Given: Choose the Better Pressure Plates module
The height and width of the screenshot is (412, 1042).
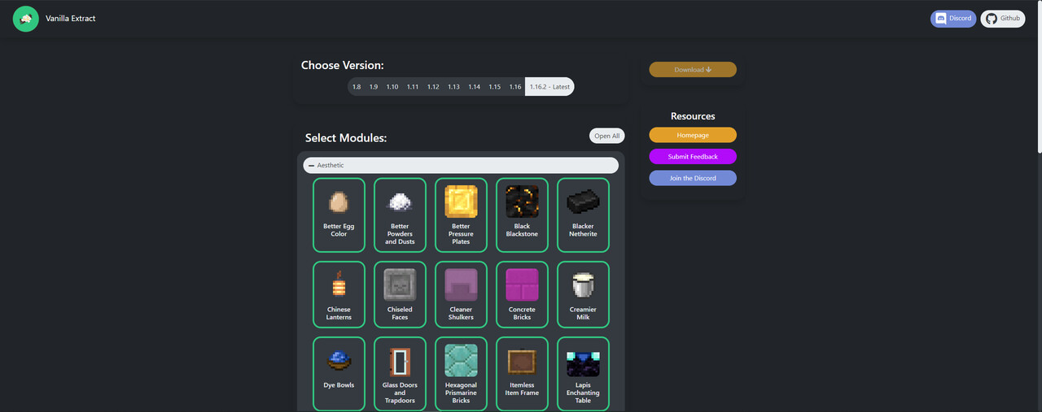Looking at the screenshot, I should click(461, 215).
